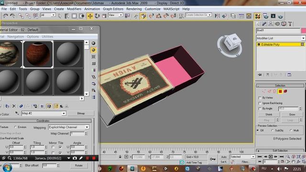Screen dimensions: 306x172
Task: Select SubObj preview selection radio
Action: point(273,130)
